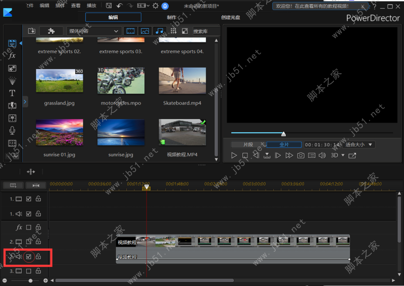Show only audio files filter icon
Image resolution: width=404 pixels, height=286 pixels.
click(x=159, y=31)
